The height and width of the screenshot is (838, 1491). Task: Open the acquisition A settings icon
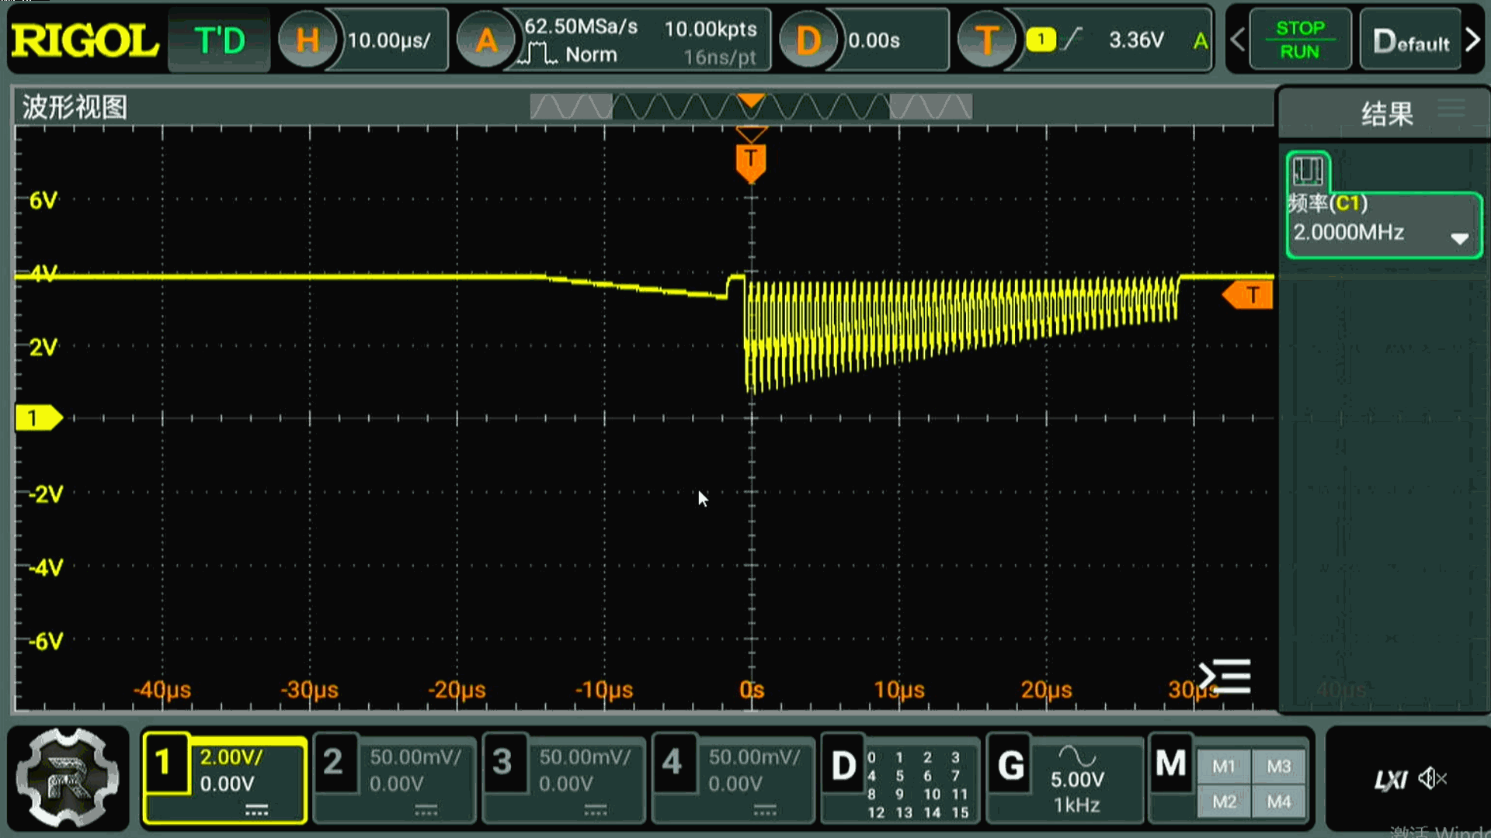486,40
